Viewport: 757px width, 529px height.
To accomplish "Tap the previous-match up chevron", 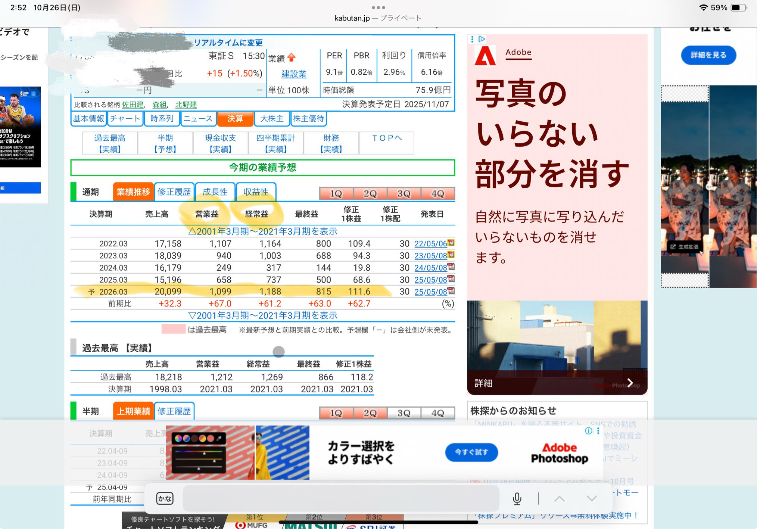I will click(x=559, y=498).
